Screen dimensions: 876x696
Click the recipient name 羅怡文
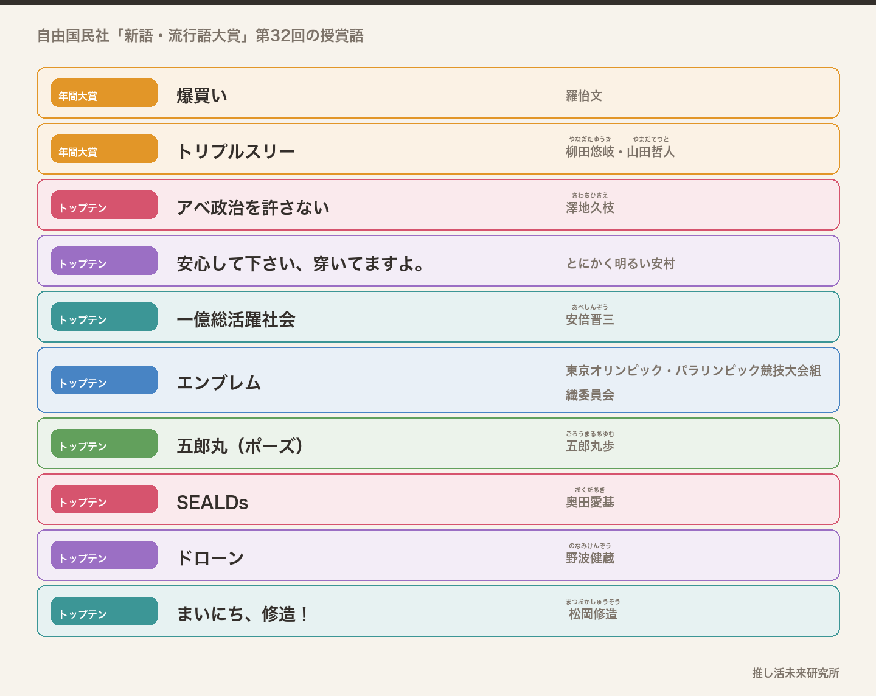(x=584, y=96)
